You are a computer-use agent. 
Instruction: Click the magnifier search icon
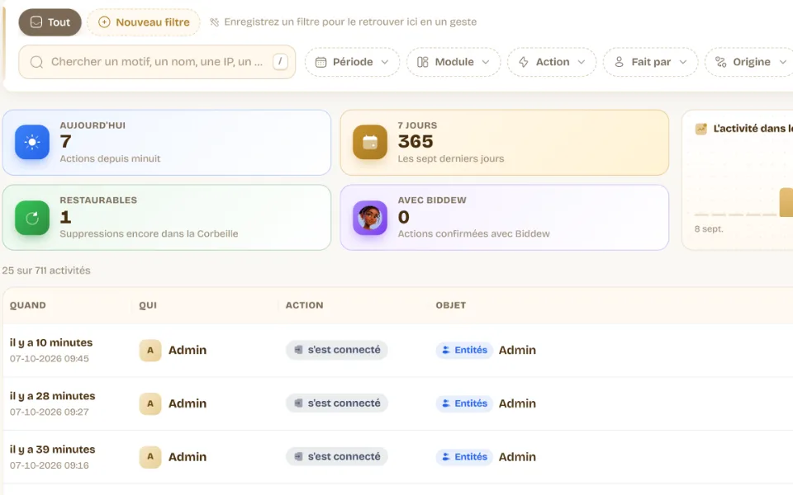36,62
